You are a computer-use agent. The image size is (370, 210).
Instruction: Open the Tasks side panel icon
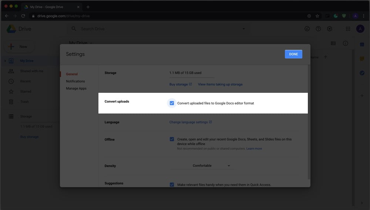(x=362, y=73)
